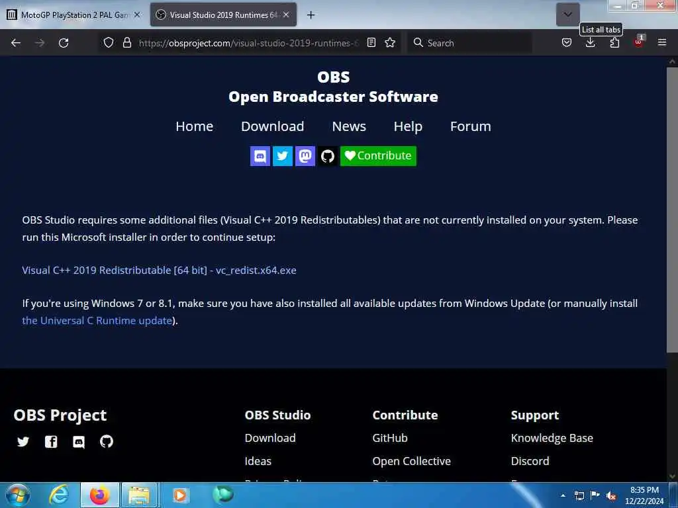This screenshot has height=508, width=678.
Task: Click footer Twitter icon under OBS Project
Action: (x=23, y=441)
